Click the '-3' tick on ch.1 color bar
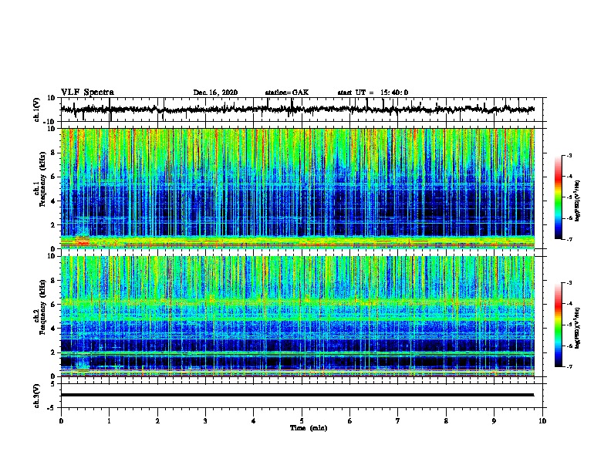This screenshot has height=472, width=611. click(569, 155)
